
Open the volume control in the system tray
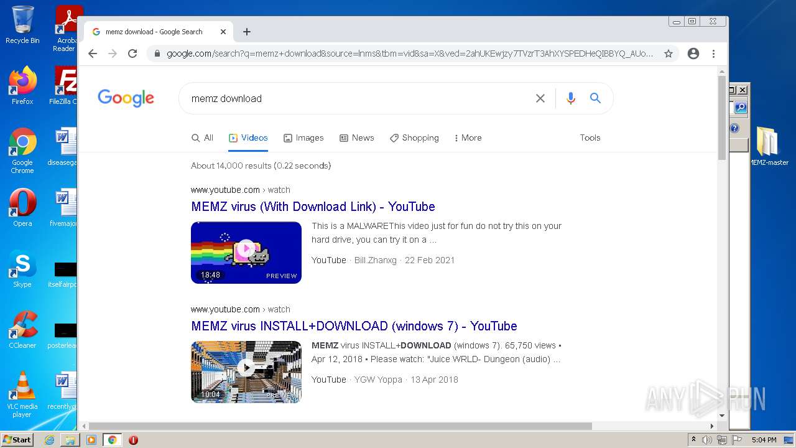click(707, 440)
